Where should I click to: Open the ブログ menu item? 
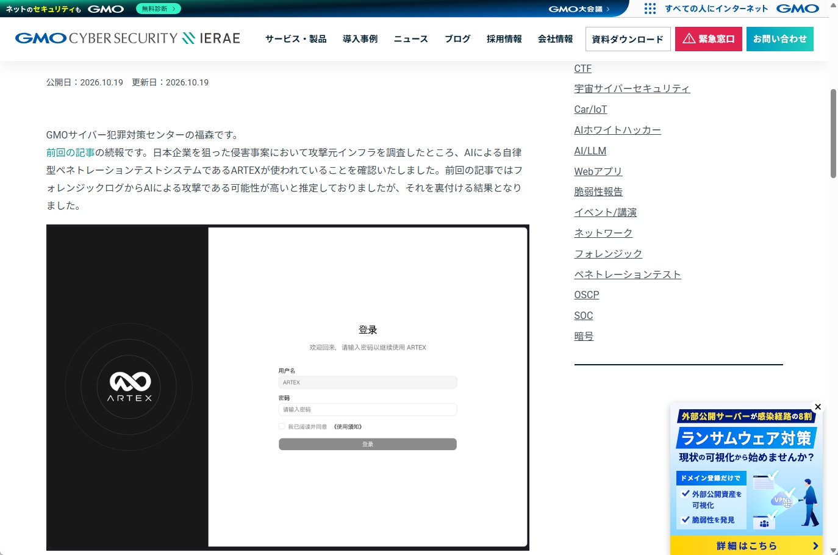coord(457,39)
